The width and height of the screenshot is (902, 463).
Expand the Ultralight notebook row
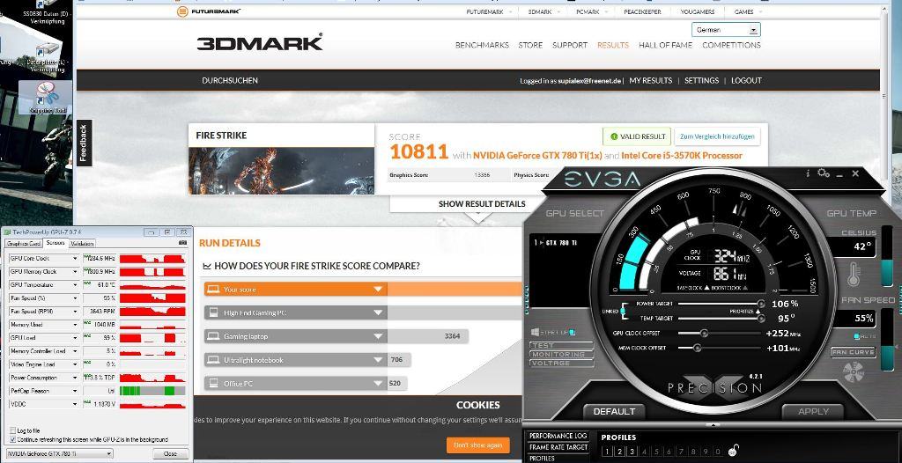(378, 360)
